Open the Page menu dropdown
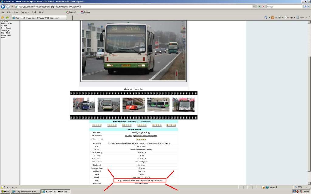 pyautogui.click(x=290, y=18)
